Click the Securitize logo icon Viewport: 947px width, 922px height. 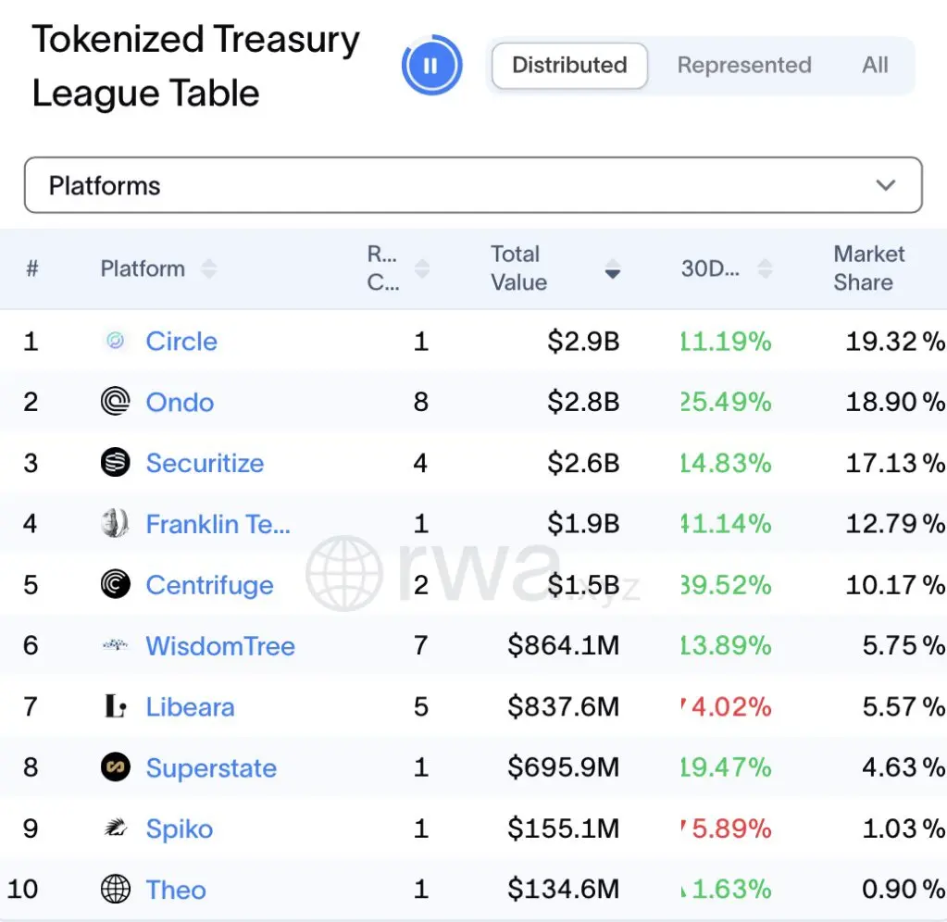(116, 463)
